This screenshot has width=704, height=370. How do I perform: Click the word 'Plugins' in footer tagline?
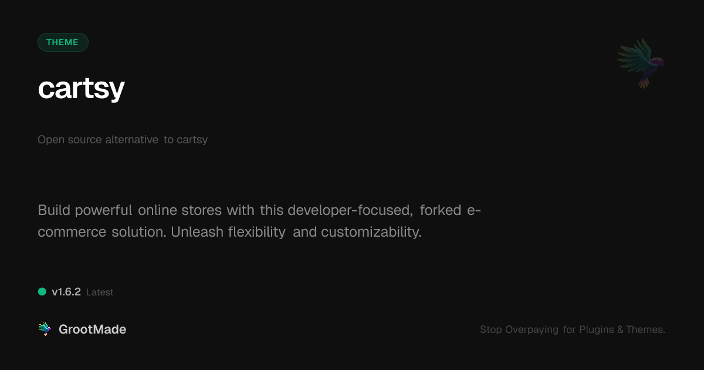click(597, 329)
